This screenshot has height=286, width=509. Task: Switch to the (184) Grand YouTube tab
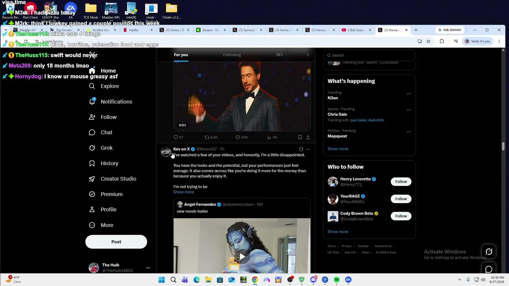click(356, 30)
